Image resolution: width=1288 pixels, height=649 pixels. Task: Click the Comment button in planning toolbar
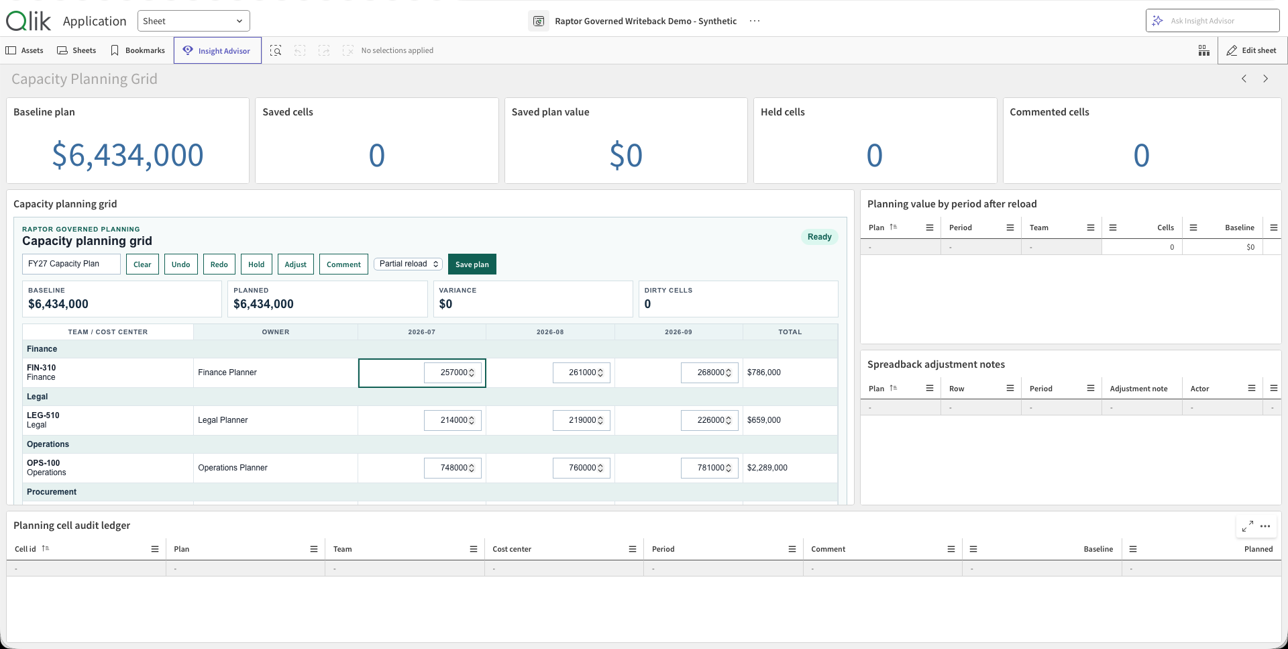click(343, 264)
